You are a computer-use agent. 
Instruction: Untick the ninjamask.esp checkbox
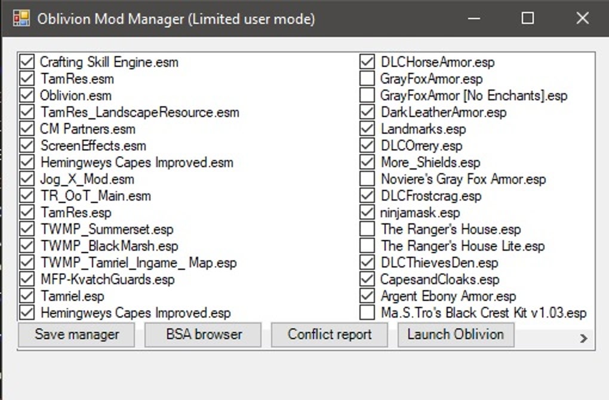pos(367,213)
